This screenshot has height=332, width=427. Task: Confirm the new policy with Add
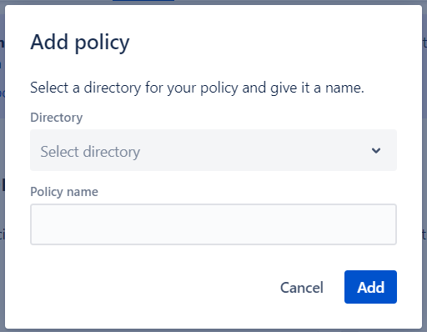pyautogui.click(x=370, y=287)
